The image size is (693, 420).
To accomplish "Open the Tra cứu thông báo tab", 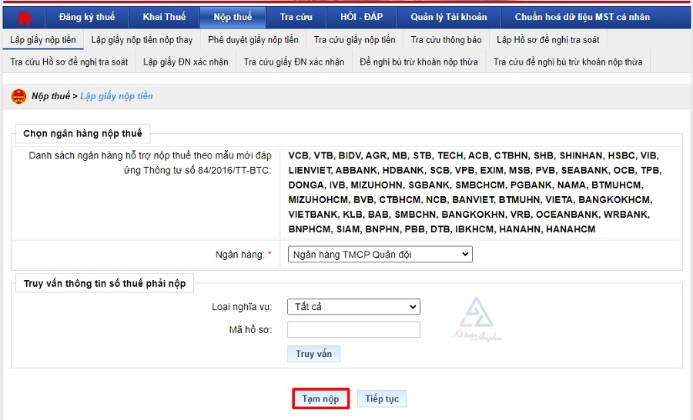I will pos(446,39).
